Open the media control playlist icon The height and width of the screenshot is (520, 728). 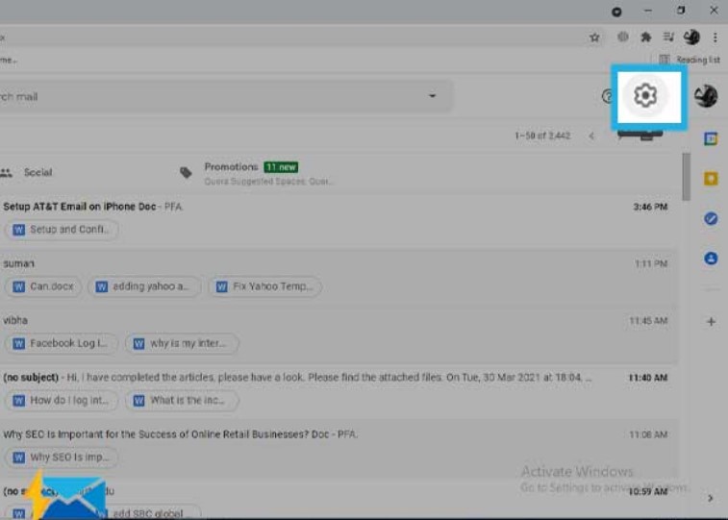pyautogui.click(x=668, y=37)
